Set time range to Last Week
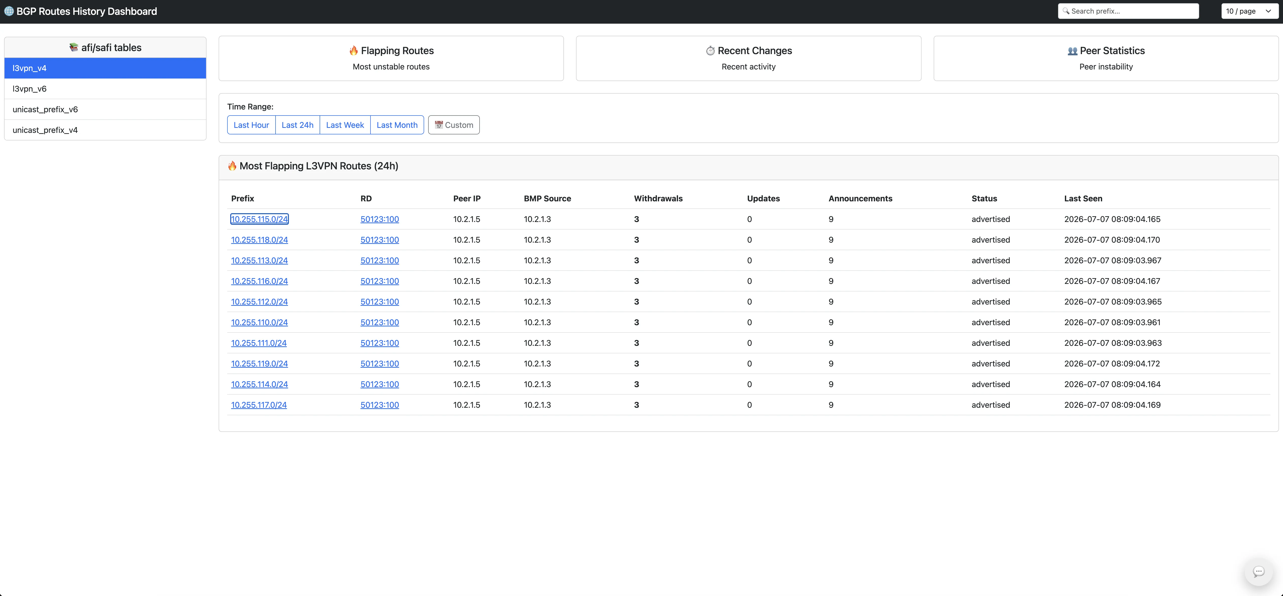This screenshot has height=596, width=1283. (x=345, y=125)
